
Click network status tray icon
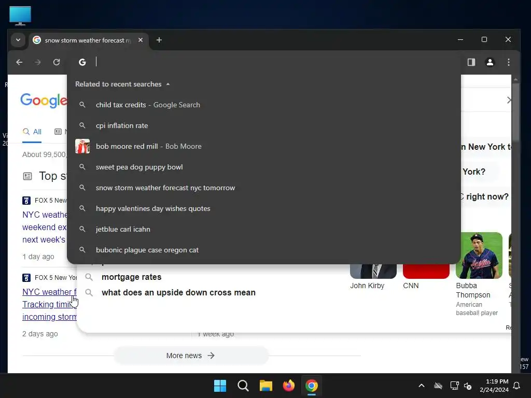pyautogui.click(x=454, y=386)
